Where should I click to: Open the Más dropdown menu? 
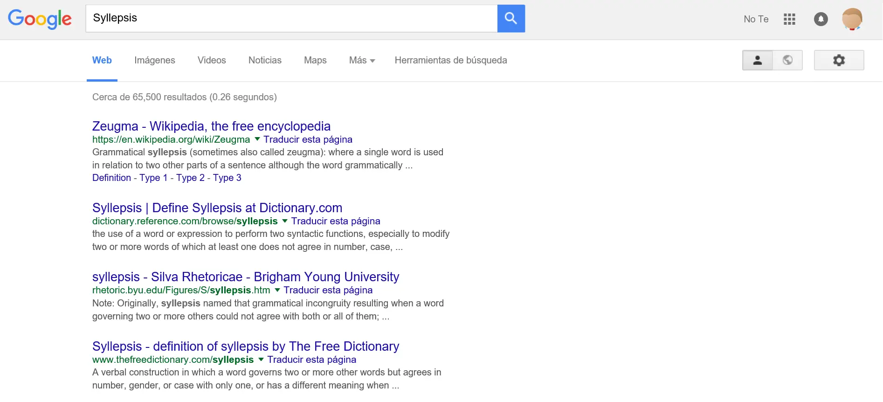[x=362, y=60]
